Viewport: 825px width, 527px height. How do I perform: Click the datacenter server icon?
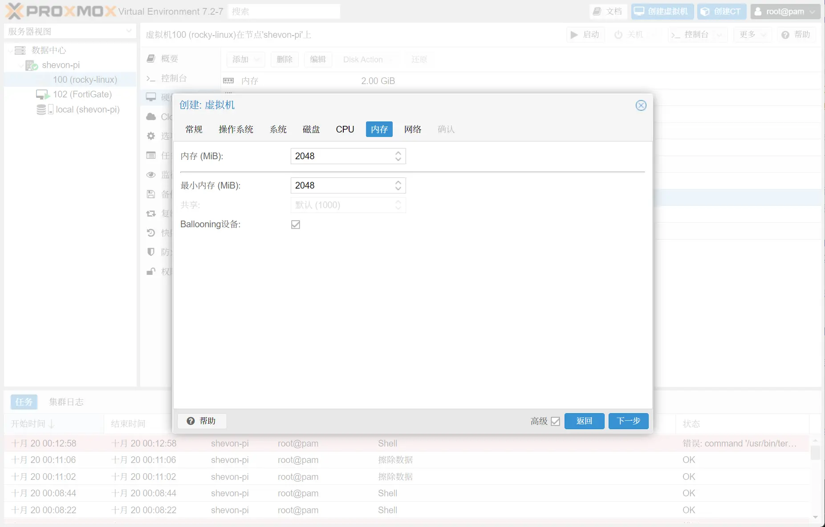click(20, 50)
